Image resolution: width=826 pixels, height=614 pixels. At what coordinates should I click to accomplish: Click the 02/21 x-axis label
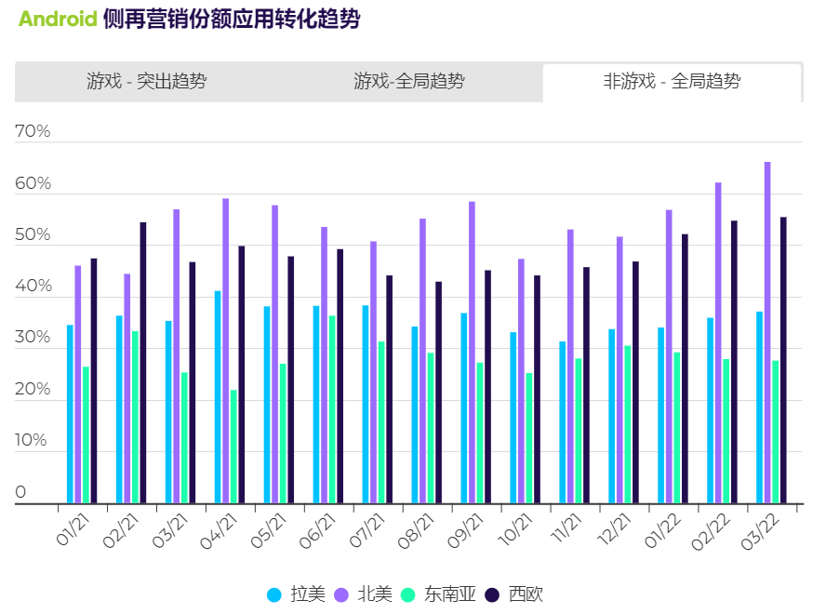tap(122, 530)
